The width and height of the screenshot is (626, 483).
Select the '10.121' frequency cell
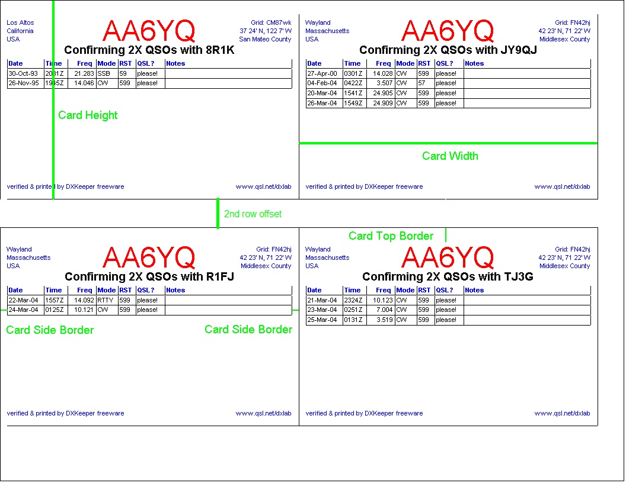[82, 310]
